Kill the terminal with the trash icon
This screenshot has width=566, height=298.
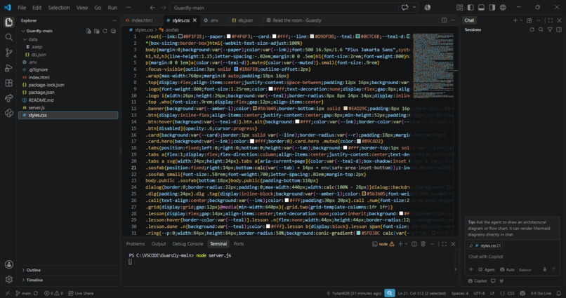(423, 244)
